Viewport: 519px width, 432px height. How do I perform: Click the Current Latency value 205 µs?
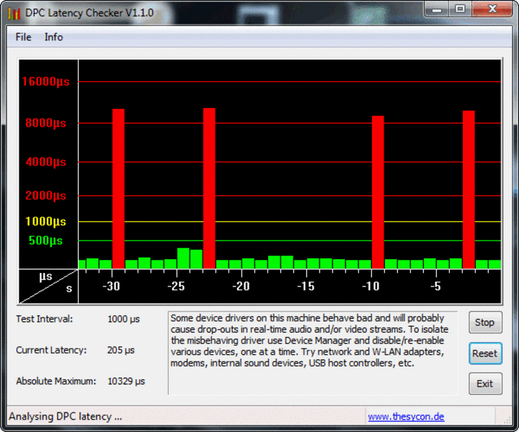pyautogui.click(x=121, y=350)
